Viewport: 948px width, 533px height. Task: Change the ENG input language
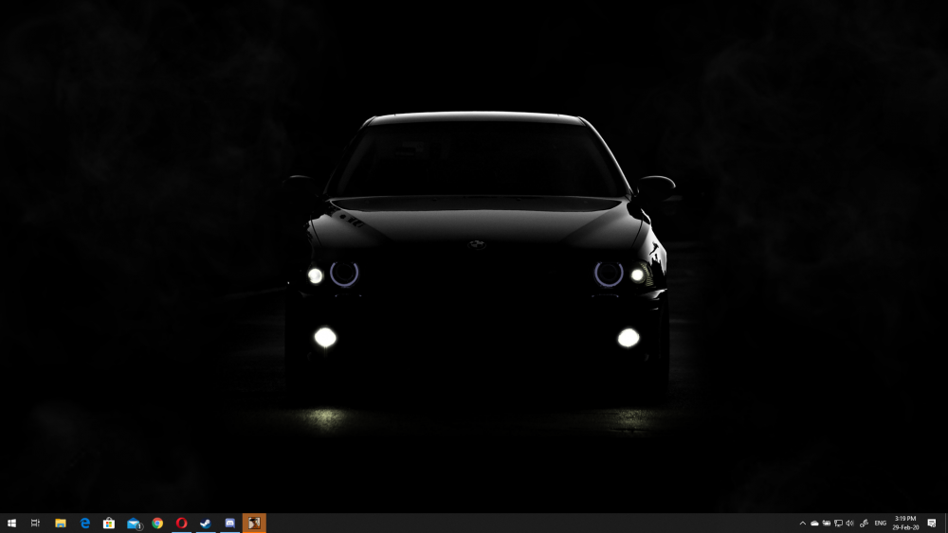pos(881,524)
